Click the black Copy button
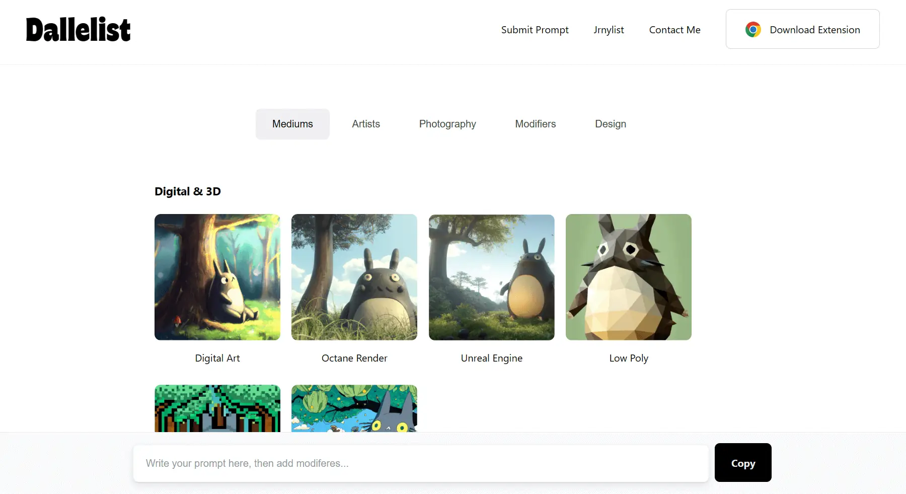Viewport: 906px width, 494px height. click(x=743, y=463)
